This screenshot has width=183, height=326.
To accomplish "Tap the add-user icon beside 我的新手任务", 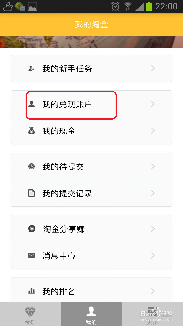I will [x=32, y=69].
